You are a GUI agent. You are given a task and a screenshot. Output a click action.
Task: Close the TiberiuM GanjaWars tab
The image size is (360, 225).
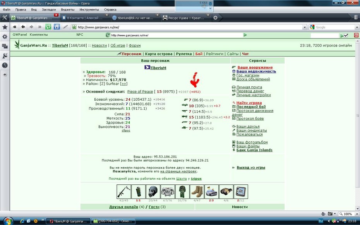(x=56, y=15)
